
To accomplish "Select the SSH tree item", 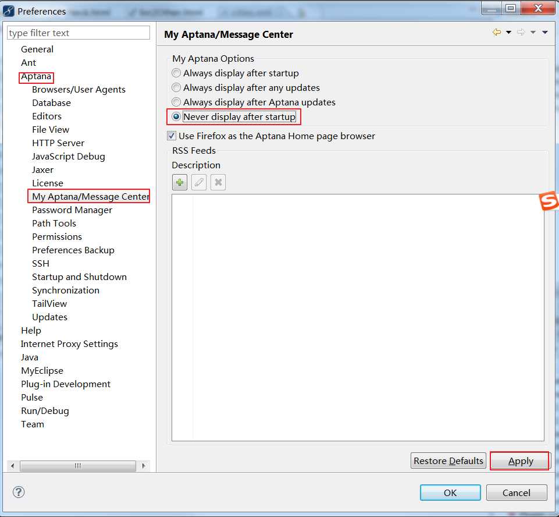I will point(41,264).
